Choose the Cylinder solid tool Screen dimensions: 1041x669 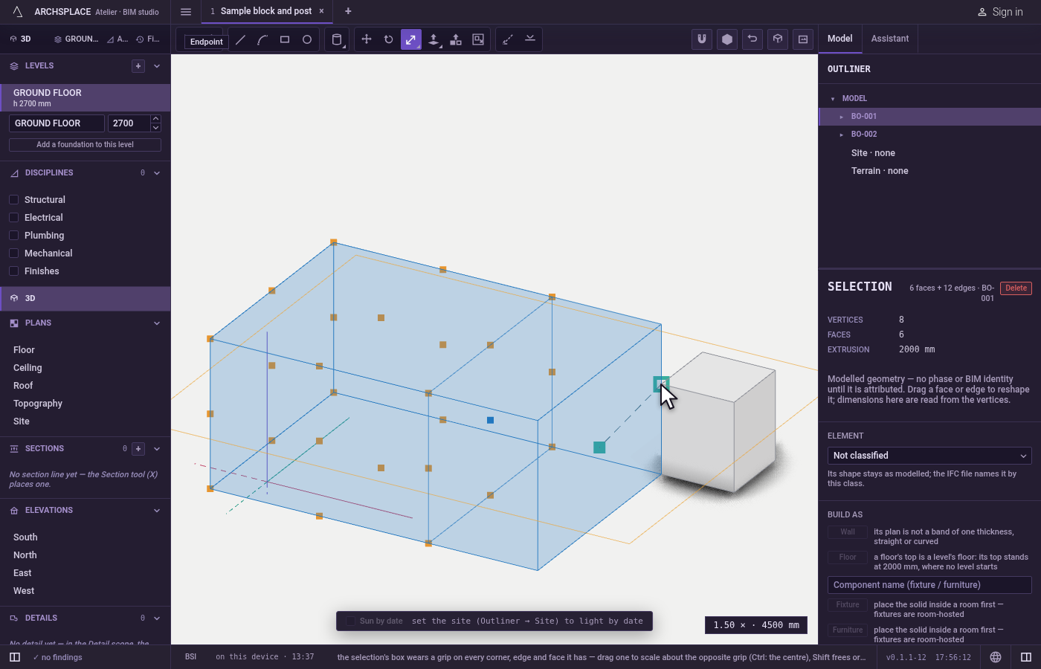pyautogui.click(x=337, y=39)
